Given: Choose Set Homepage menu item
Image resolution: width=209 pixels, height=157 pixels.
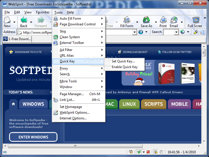Looking at the screenshot, I should (79, 107).
